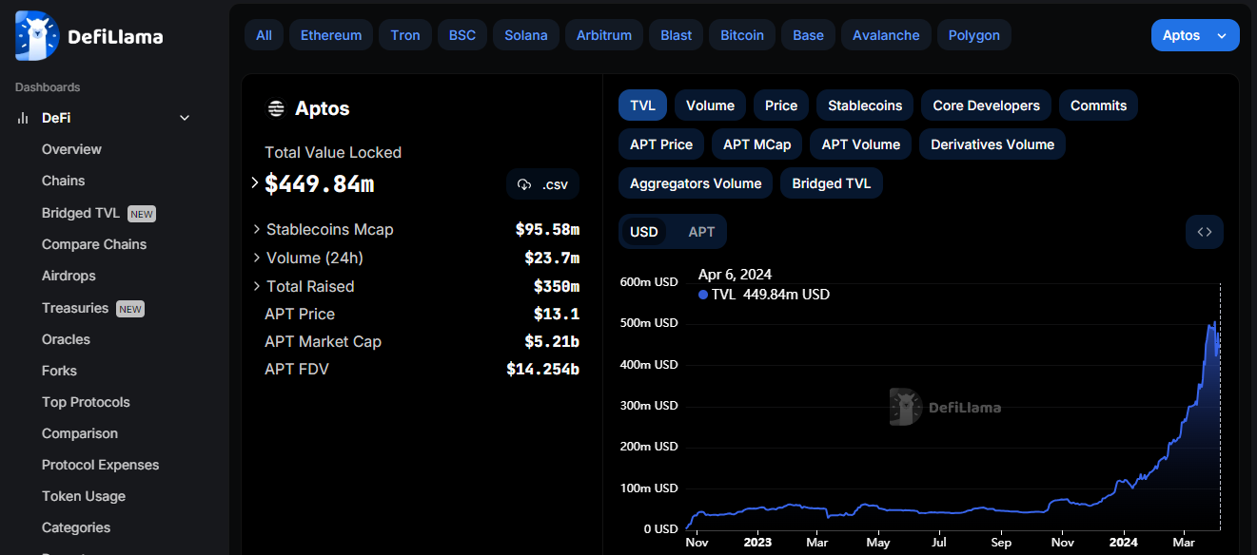Open Token Usage in the sidebar
This screenshot has width=1257, height=555.
click(x=84, y=496)
